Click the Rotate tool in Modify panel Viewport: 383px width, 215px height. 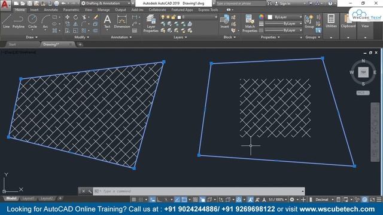tap(76, 17)
